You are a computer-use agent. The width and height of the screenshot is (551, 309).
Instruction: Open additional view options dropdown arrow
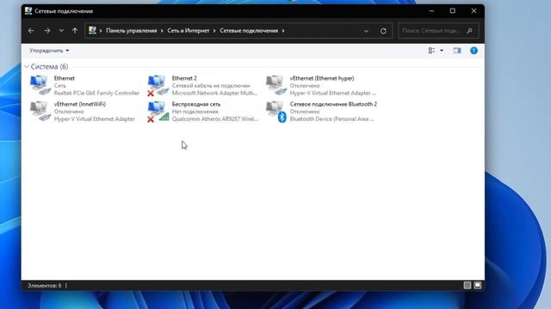[x=442, y=51]
